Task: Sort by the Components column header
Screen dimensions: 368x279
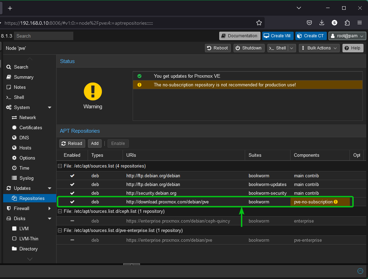Action: click(x=320, y=155)
